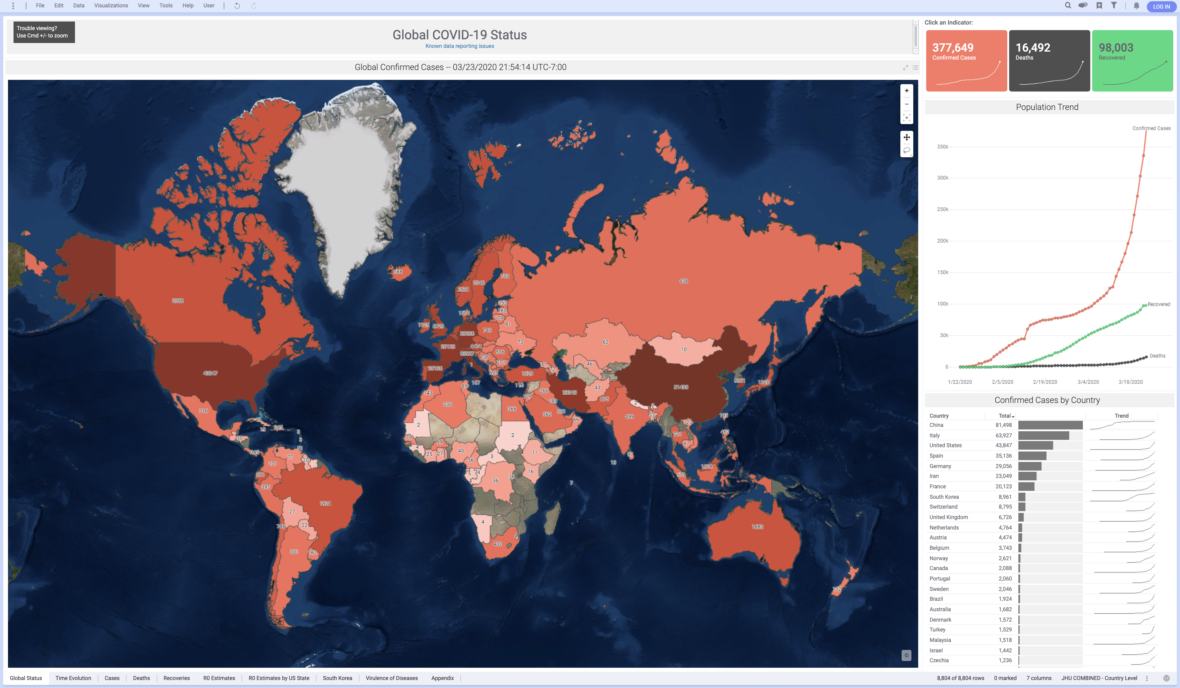
Task: Switch to the Time Evolution tab
Action: [73, 678]
